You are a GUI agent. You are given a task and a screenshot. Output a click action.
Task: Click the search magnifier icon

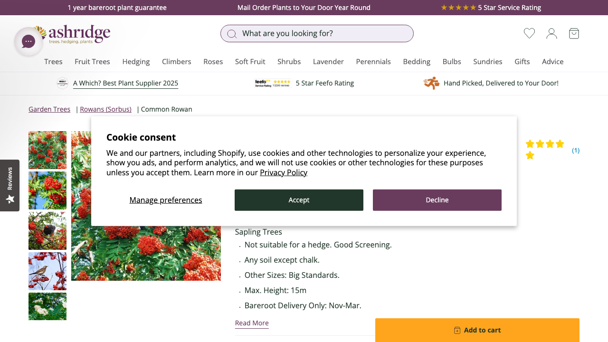[232, 33]
